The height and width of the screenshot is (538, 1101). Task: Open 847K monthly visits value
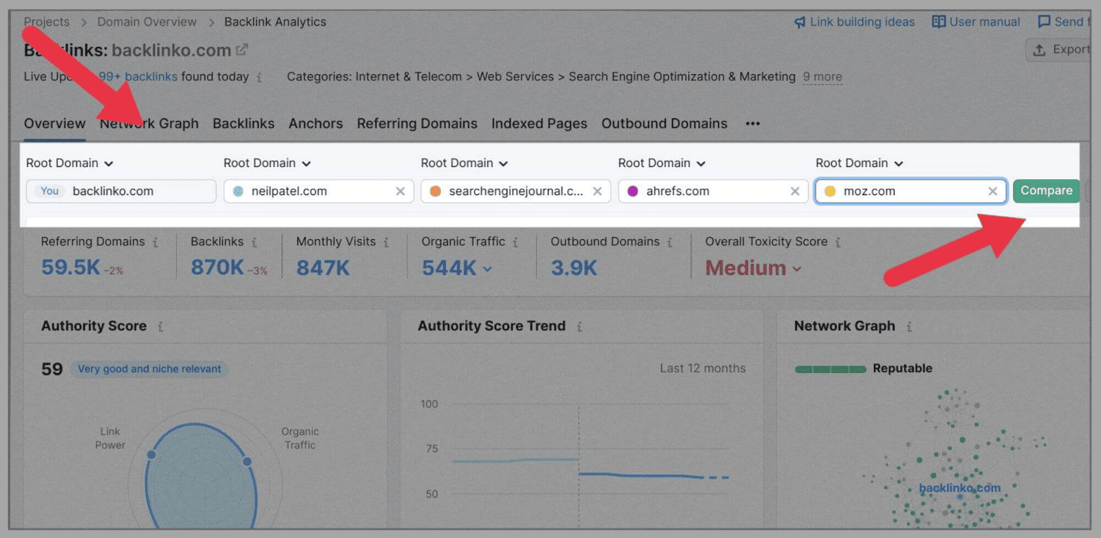323,267
